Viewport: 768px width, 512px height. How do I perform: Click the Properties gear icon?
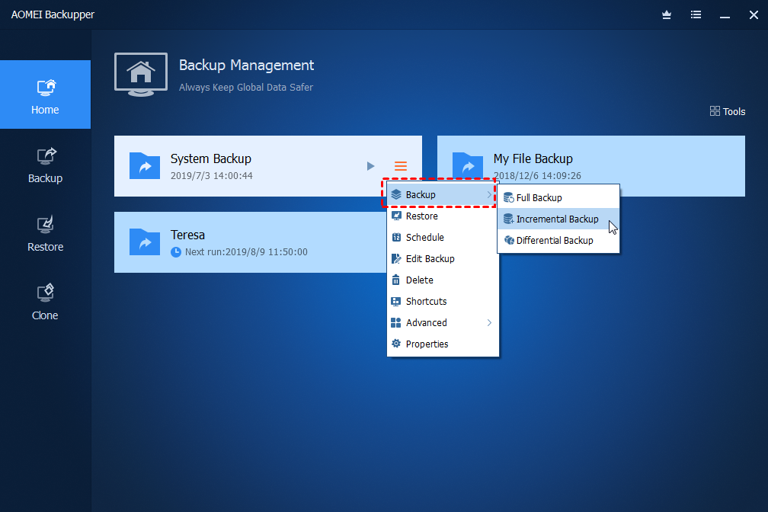pyautogui.click(x=396, y=344)
